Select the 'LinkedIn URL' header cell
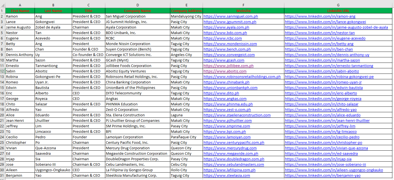394x180 pixels. click(338, 11)
